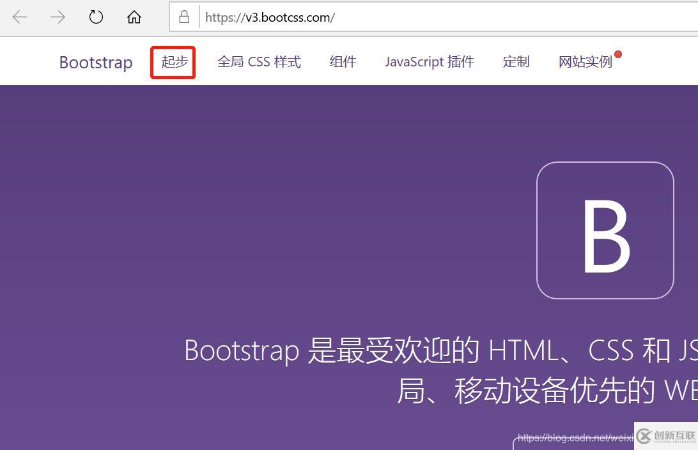This screenshot has height=450, width=698.
Task: Select the 定制 navigation item
Action: [x=516, y=61]
